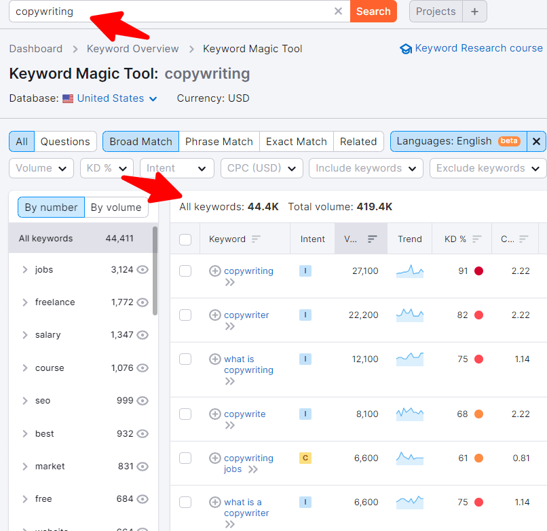The width and height of the screenshot is (547, 531).
Task: Switch to the Questions tab
Action: pos(65,141)
